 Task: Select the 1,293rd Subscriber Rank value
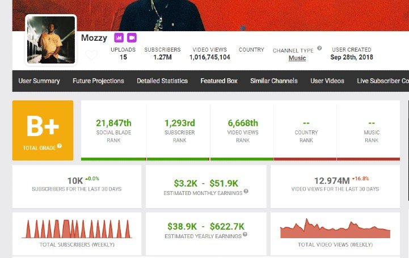coord(180,123)
